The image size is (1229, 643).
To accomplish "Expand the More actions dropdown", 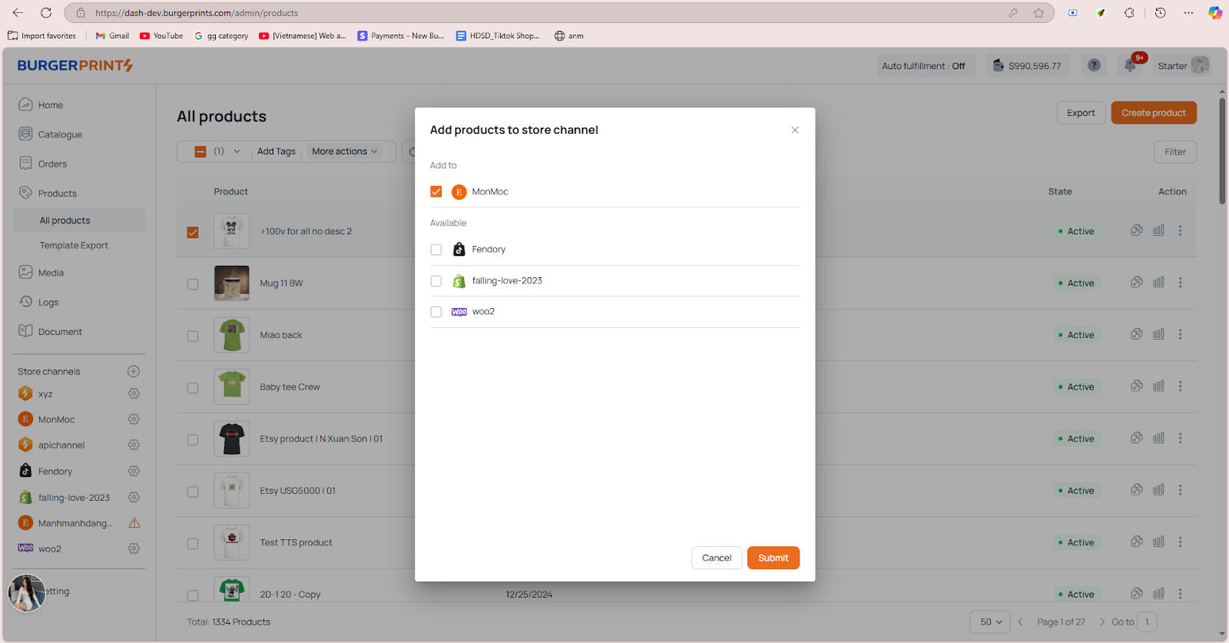I will pos(345,151).
